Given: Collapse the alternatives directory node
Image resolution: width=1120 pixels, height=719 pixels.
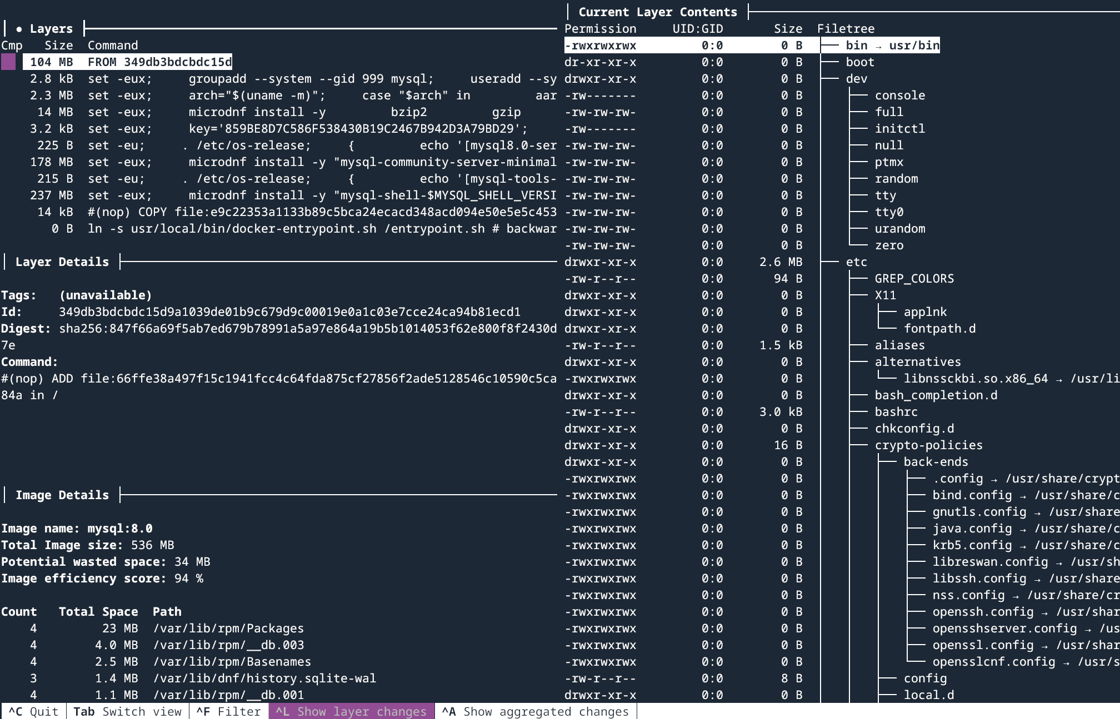Looking at the screenshot, I should pyautogui.click(x=918, y=362).
